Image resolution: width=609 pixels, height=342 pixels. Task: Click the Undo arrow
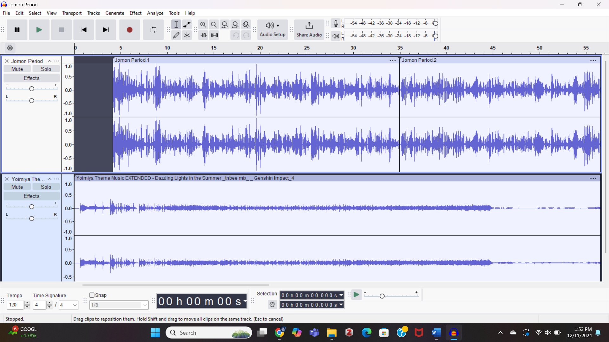click(236, 35)
